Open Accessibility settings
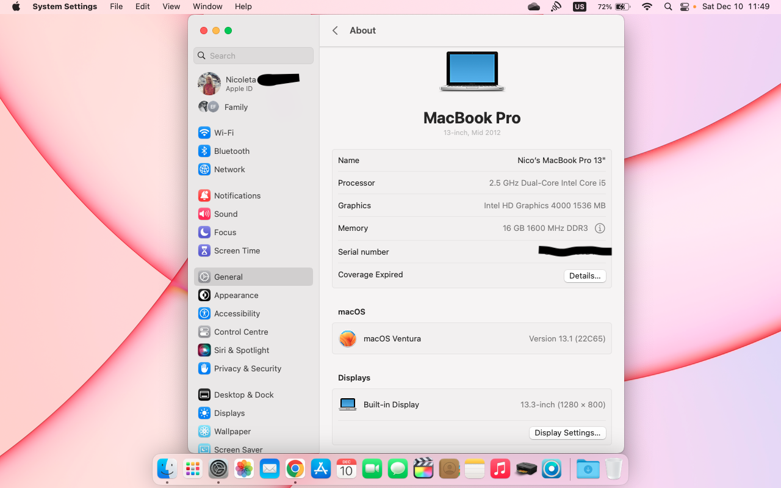Viewport: 781px width, 488px height. (253, 313)
